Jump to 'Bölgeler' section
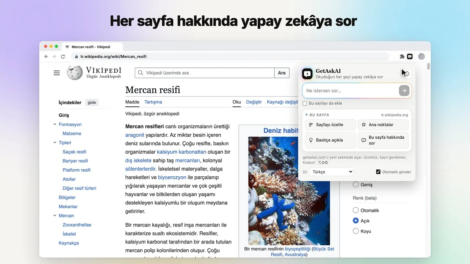Viewport: 470px width, 264px height. pos(67,197)
